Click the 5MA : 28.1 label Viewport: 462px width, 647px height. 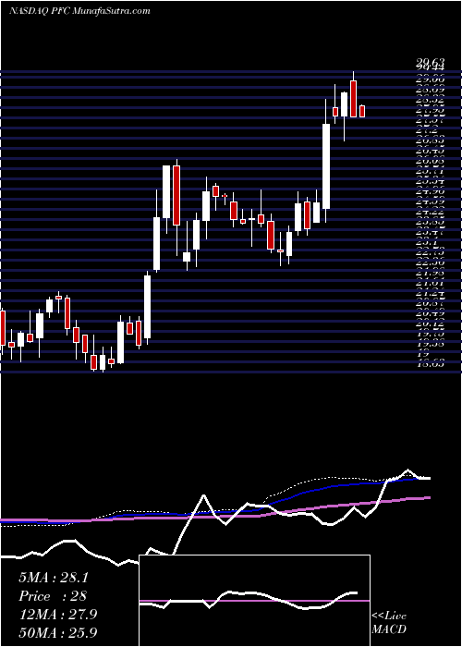[x=54, y=578]
